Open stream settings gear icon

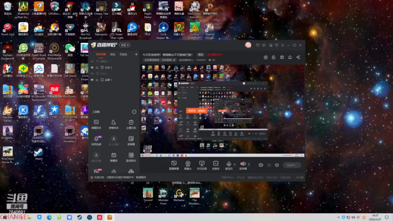277,165
